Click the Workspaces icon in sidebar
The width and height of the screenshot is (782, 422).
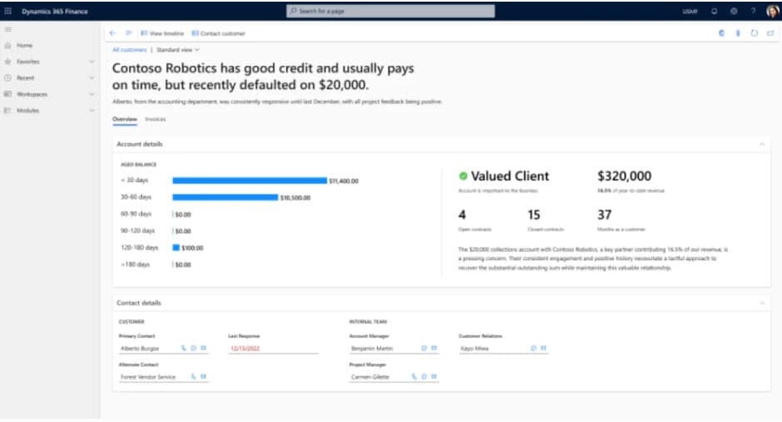pyautogui.click(x=7, y=94)
